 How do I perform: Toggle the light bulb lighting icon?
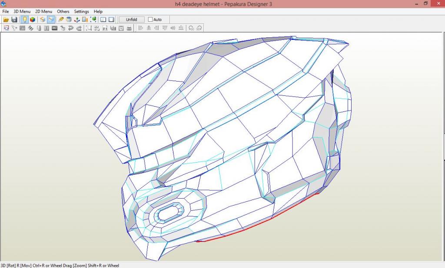24,20
